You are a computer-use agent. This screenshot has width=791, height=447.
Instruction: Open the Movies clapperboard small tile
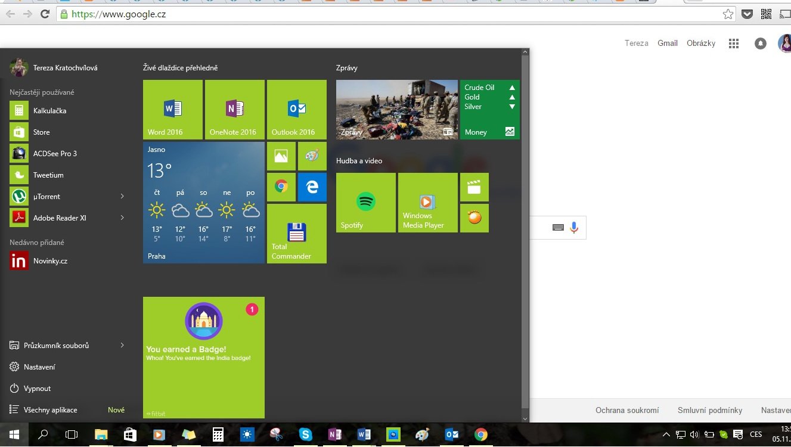tap(474, 187)
